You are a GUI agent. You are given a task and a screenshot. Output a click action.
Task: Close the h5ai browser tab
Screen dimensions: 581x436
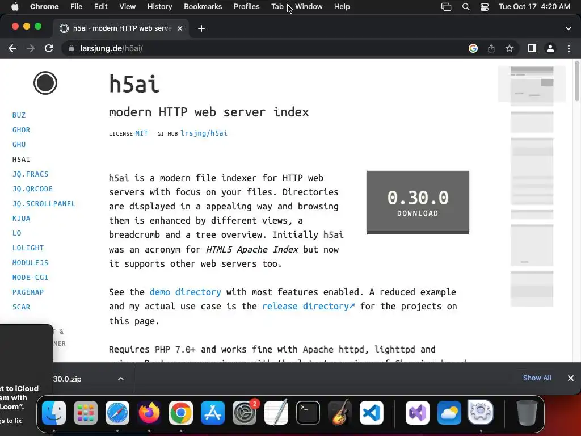click(180, 28)
